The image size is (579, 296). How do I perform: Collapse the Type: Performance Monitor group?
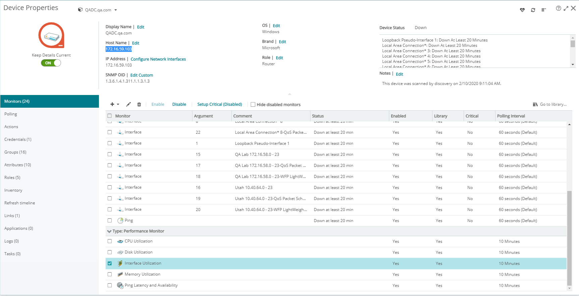pos(109,231)
